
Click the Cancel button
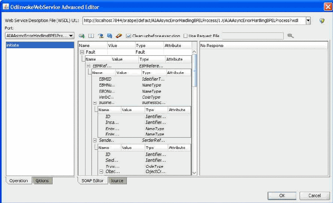point(314,195)
